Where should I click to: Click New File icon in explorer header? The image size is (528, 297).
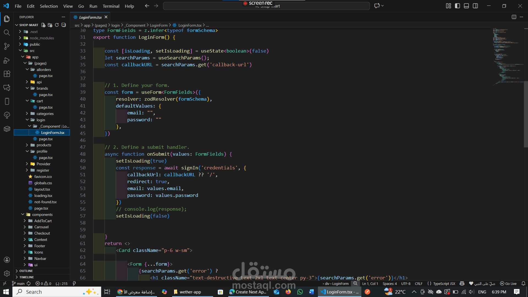click(43, 25)
